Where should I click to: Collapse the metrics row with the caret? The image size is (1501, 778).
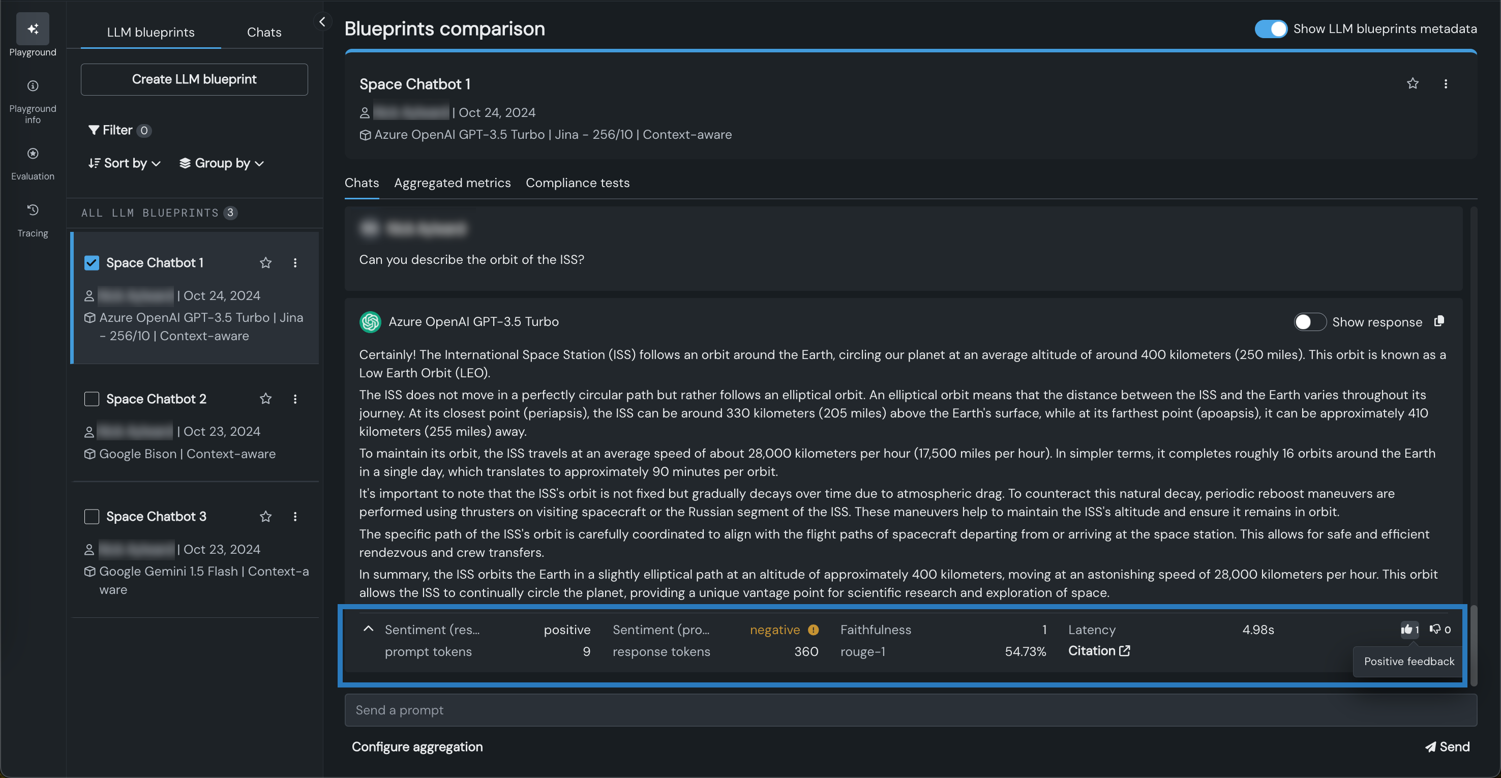(368, 630)
